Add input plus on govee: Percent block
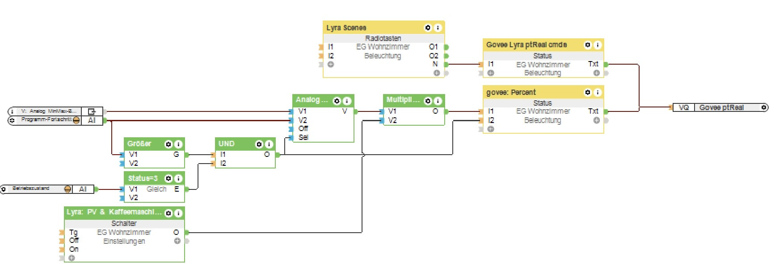 (491, 129)
